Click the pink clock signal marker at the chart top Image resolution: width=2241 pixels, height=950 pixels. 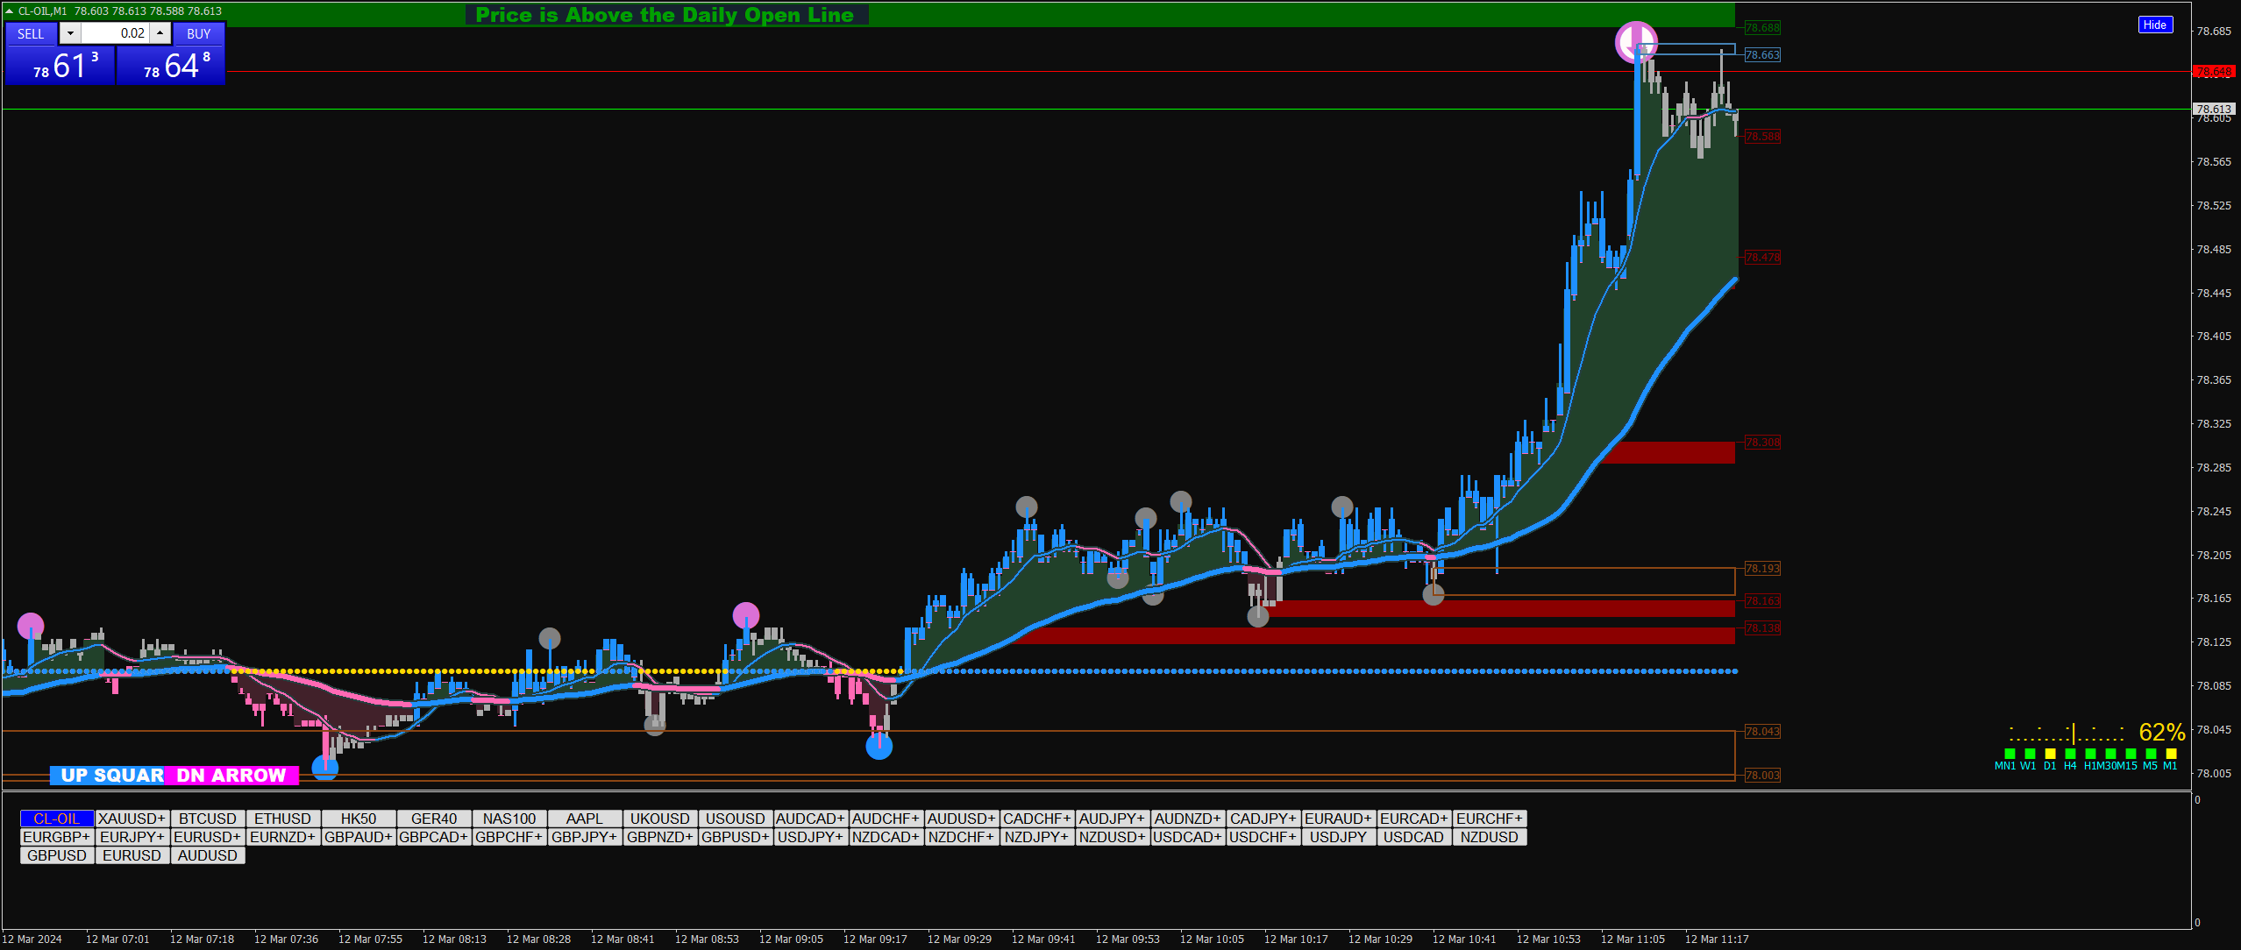coord(1635,41)
